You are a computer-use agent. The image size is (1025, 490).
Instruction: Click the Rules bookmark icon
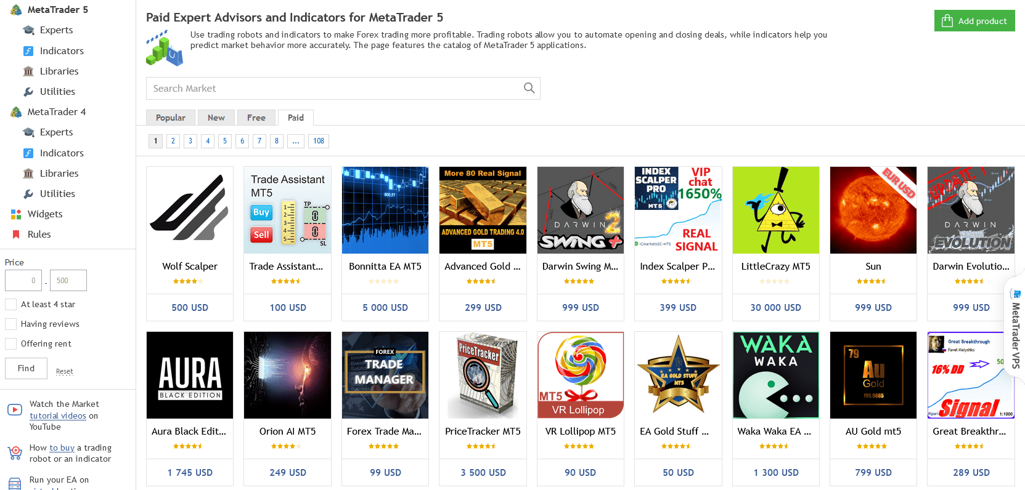(16, 235)
